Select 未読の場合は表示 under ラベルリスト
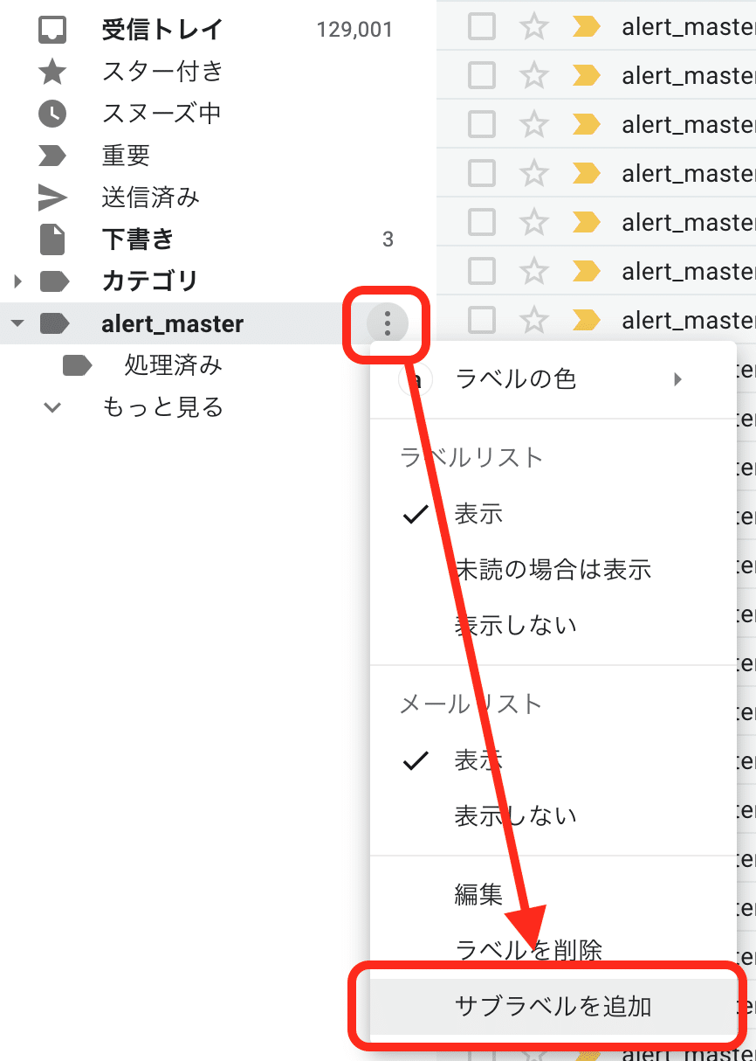The width and height of the screenshot is (756, 1061). point(550,569)
